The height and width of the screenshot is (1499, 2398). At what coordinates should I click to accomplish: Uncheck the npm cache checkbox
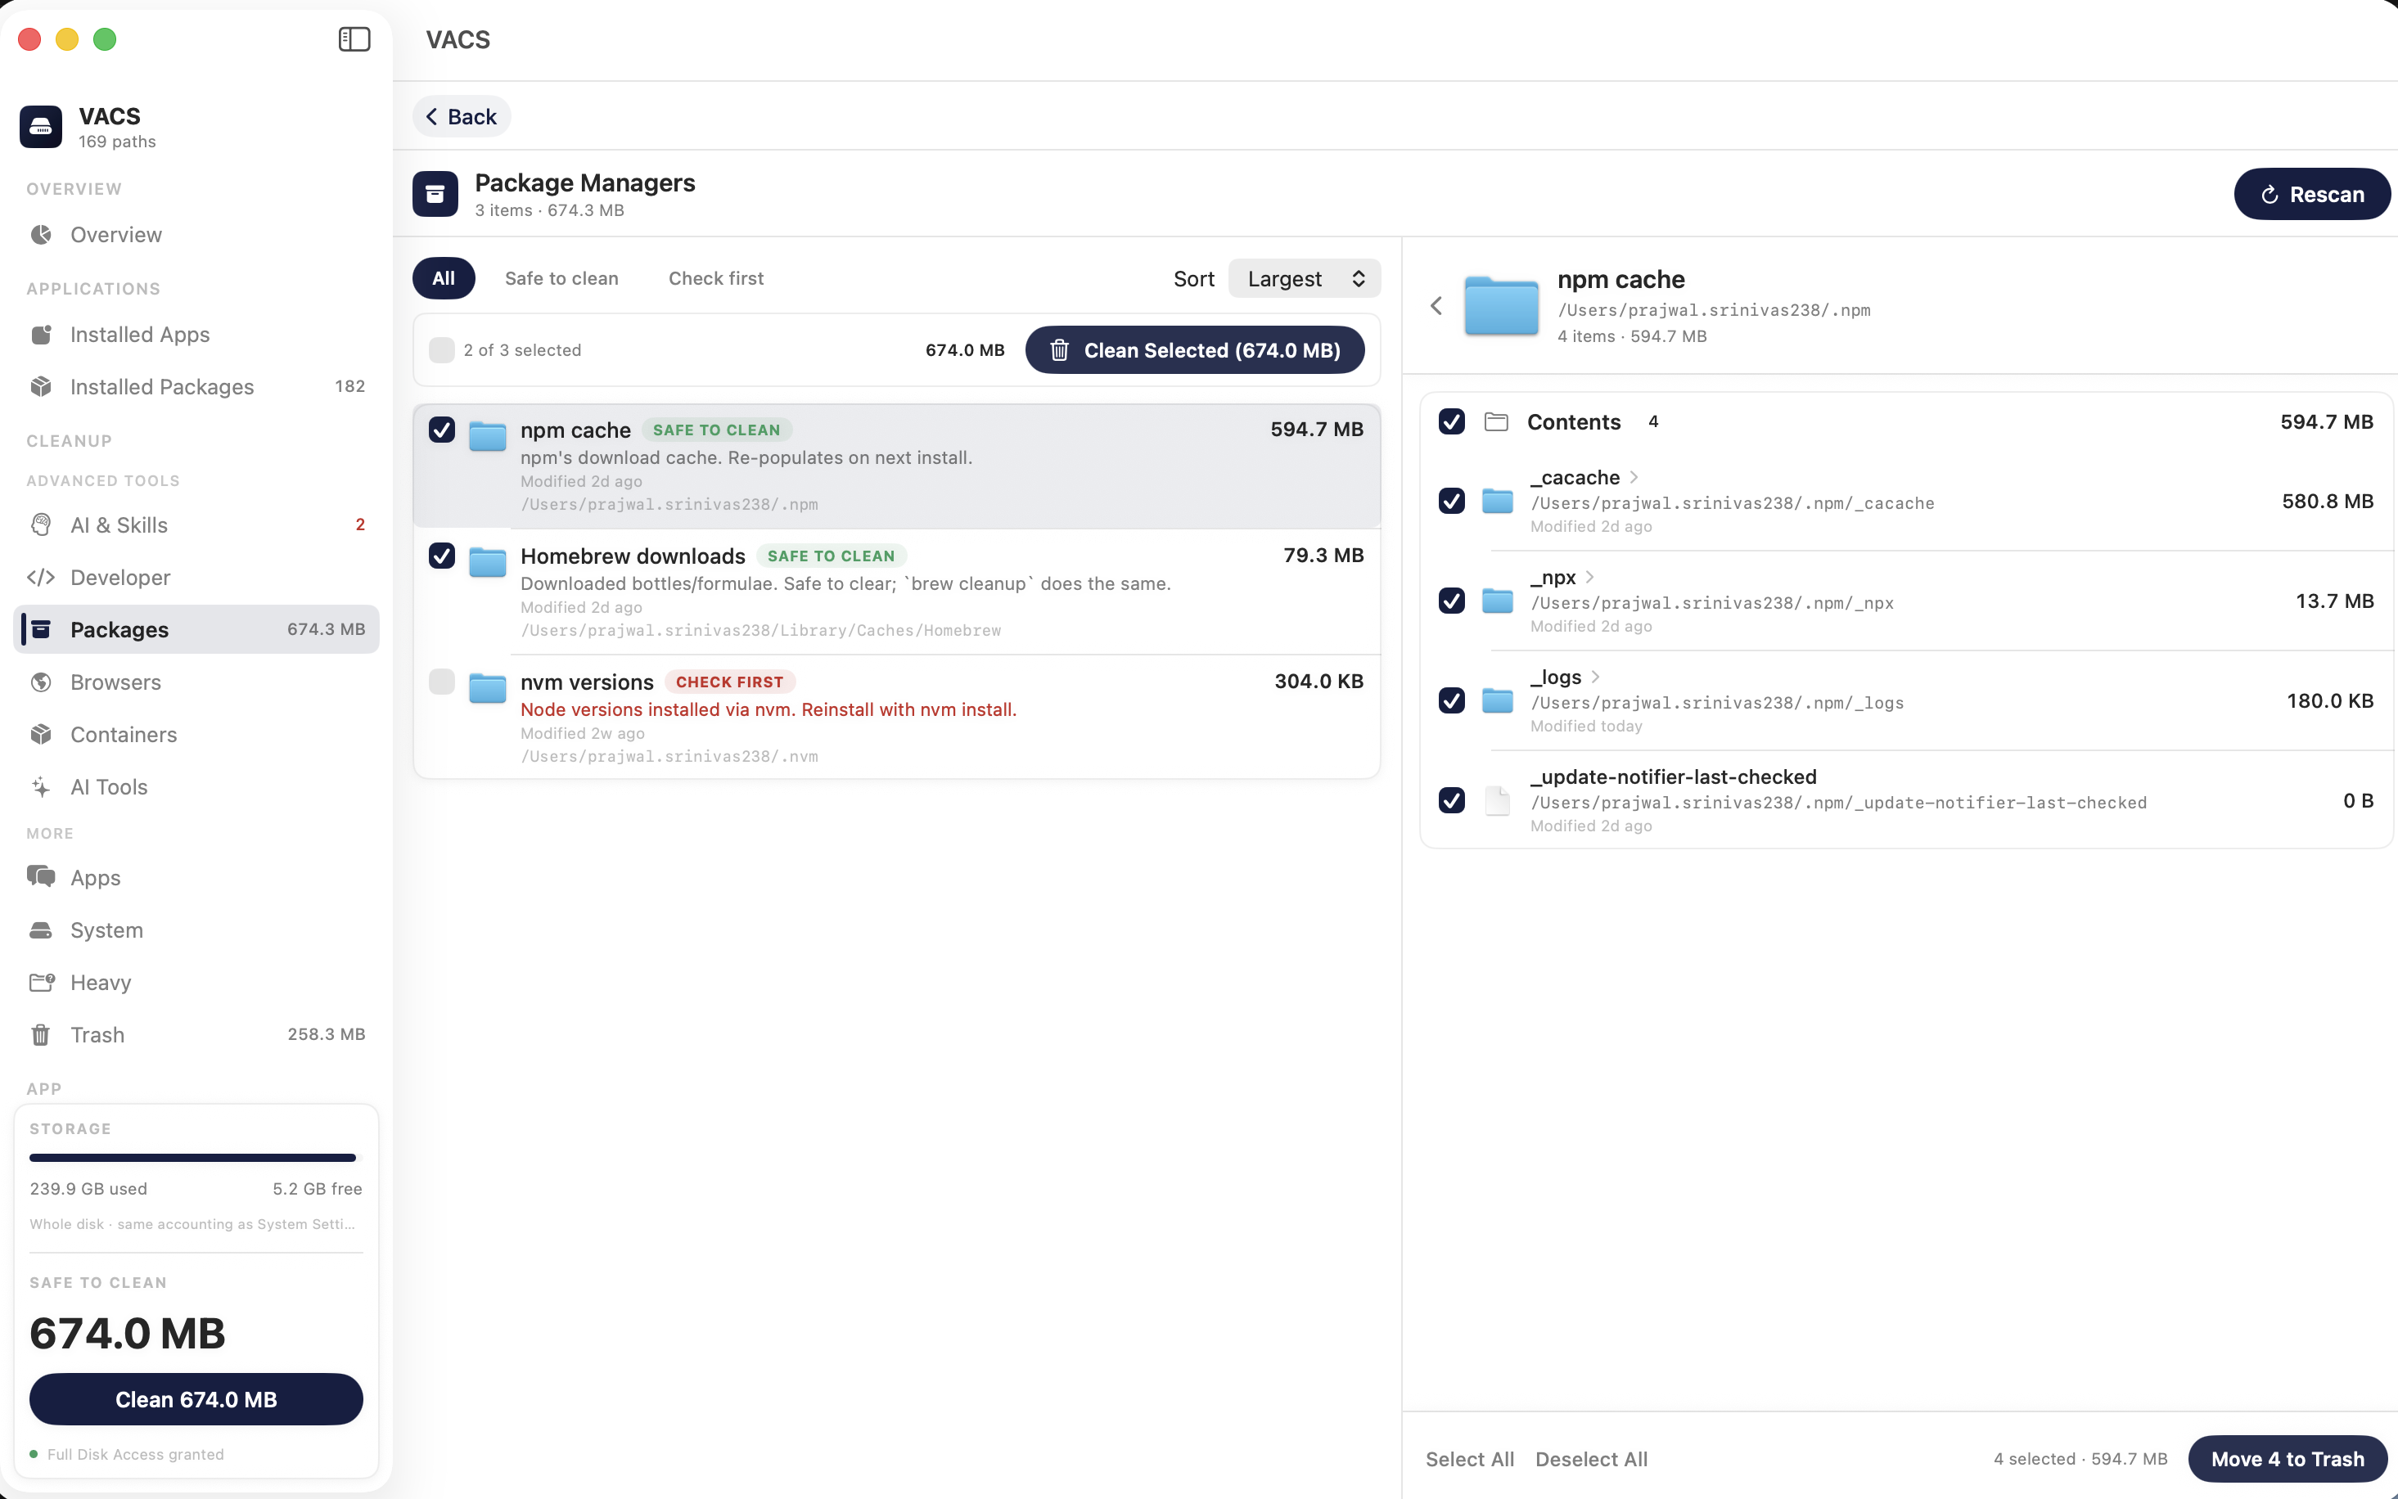coord(442,430)
